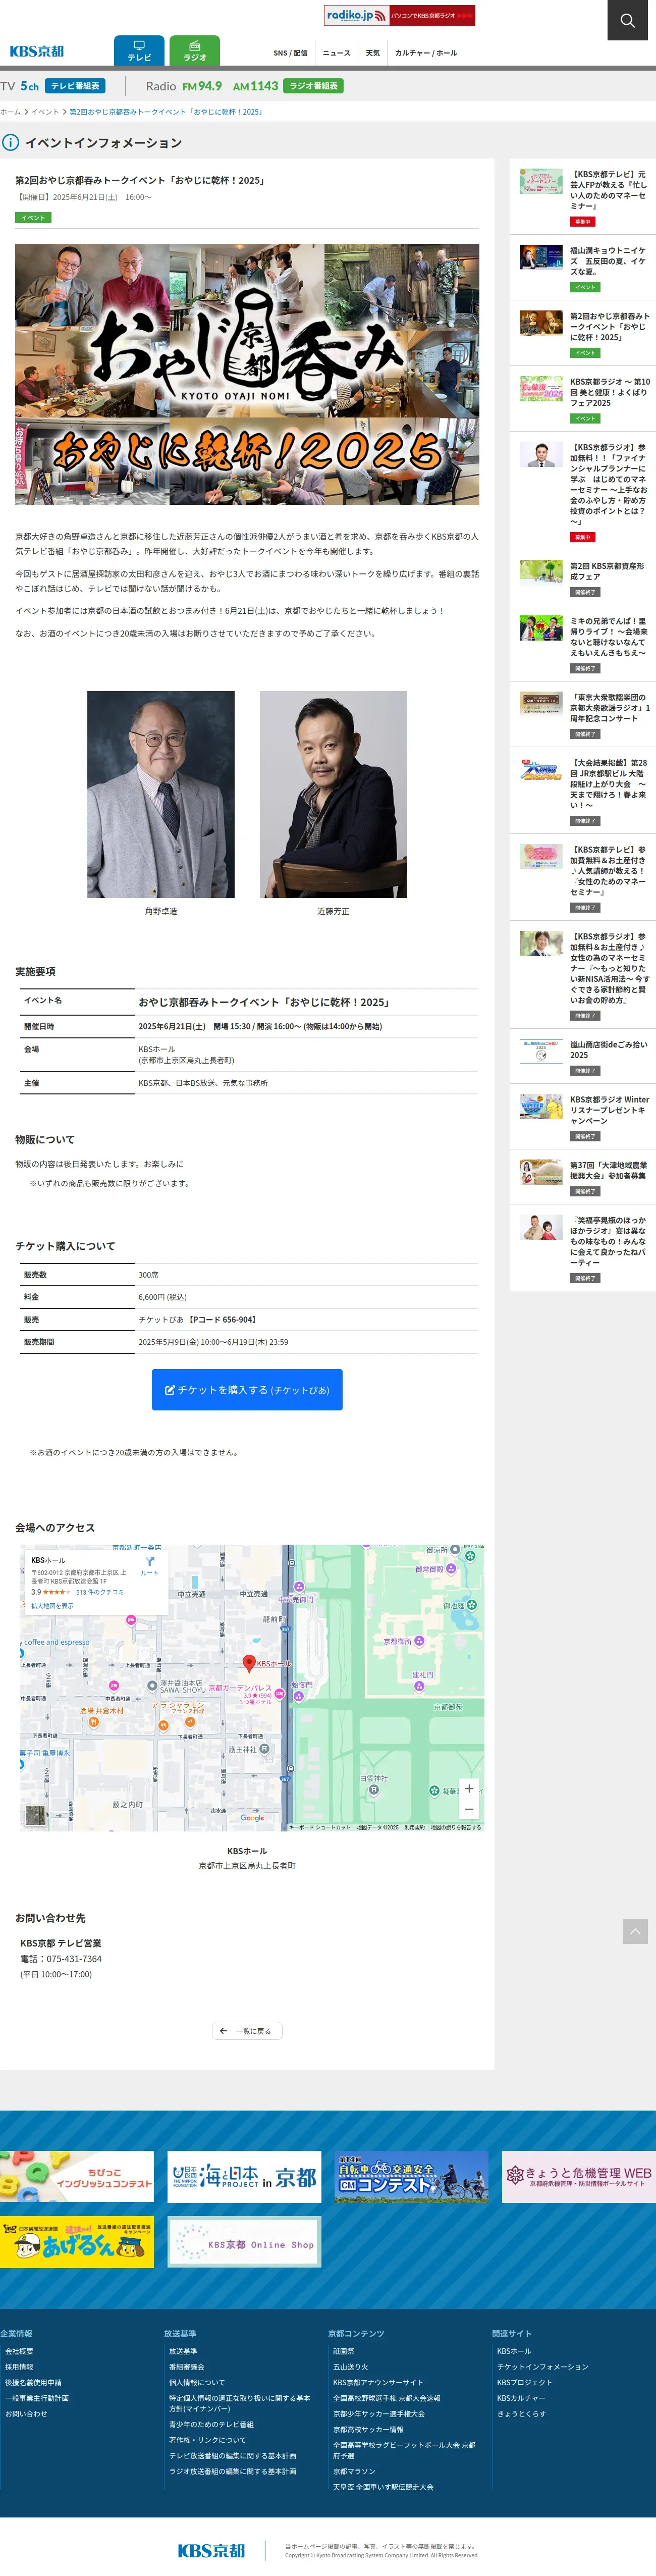Open the radiko.jp banner
This screenshot has width=656, height=2576.
pos(399,15)
